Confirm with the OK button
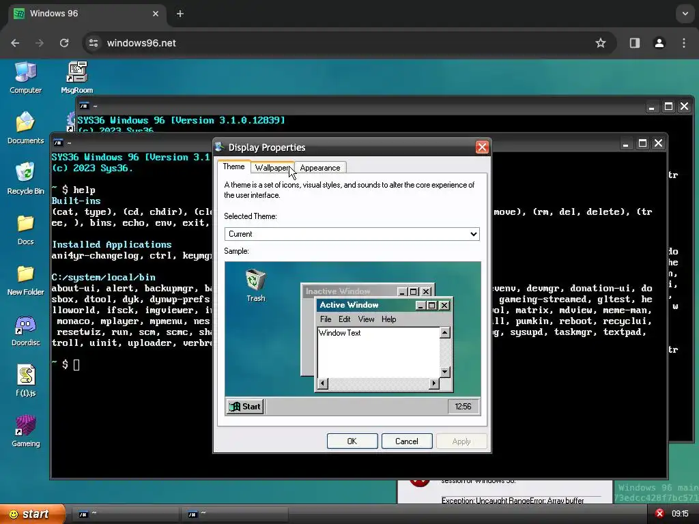699x524 pixels. (352, 441)
